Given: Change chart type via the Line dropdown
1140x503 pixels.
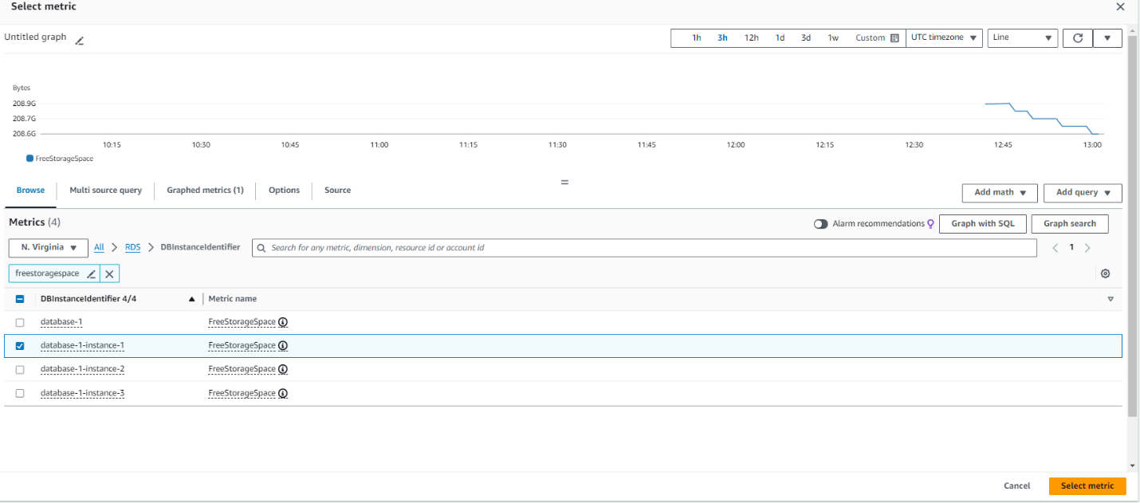Looking at the screenshot, I should (x=1022, y=37).
